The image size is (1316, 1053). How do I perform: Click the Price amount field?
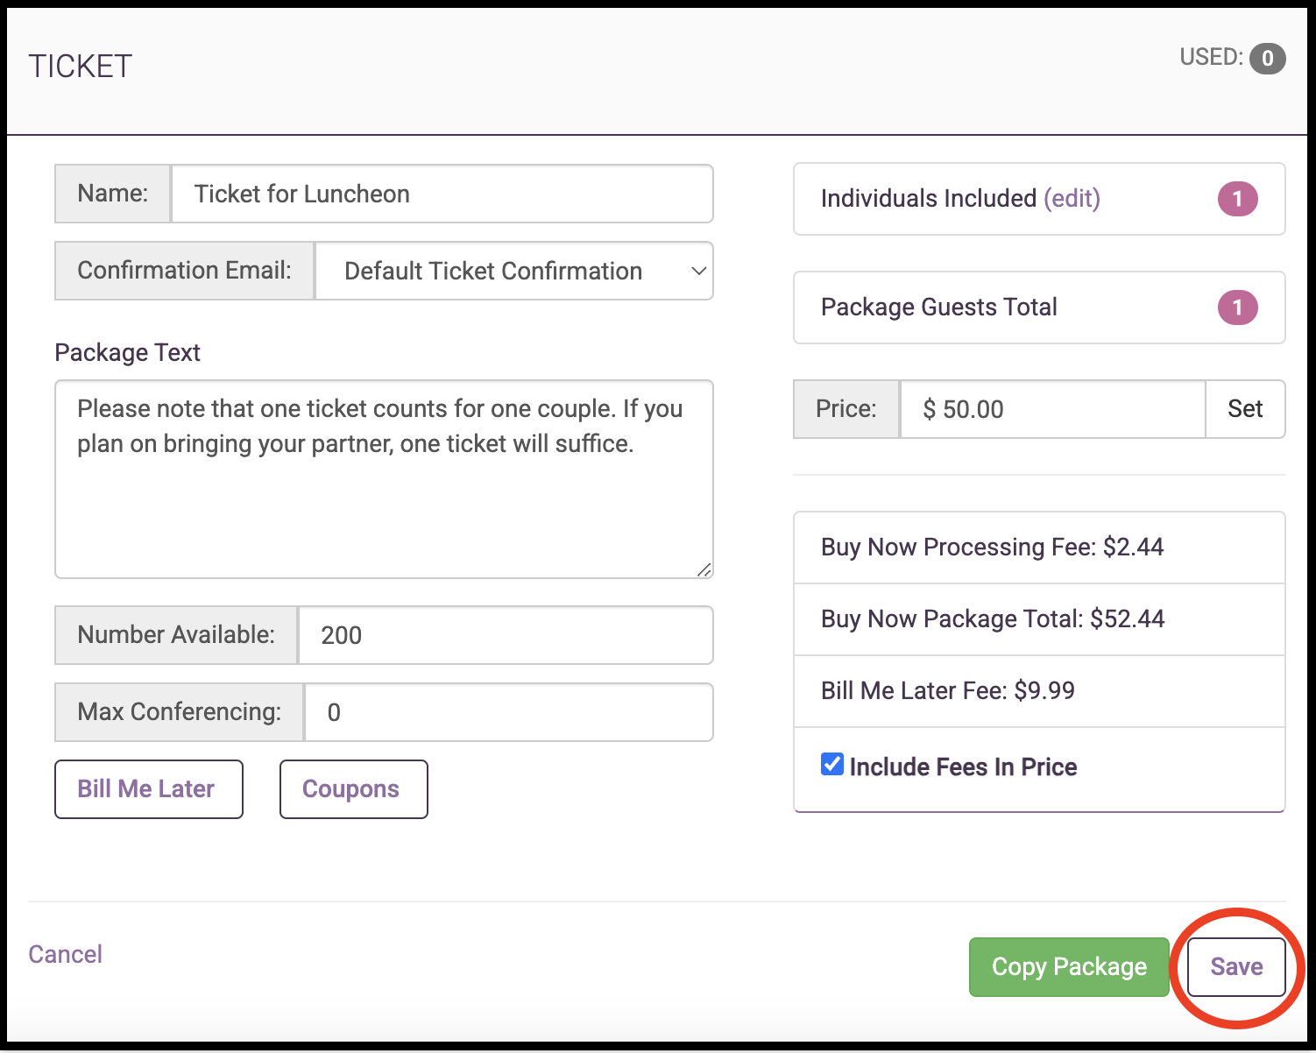click(1051, 409)
